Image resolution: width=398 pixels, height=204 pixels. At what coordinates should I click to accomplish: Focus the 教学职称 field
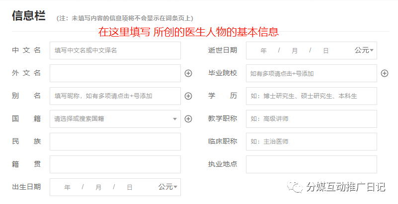click(312, 119)
